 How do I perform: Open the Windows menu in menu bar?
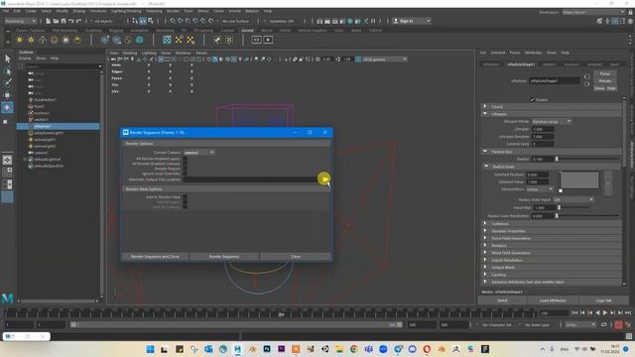[98, 11]
